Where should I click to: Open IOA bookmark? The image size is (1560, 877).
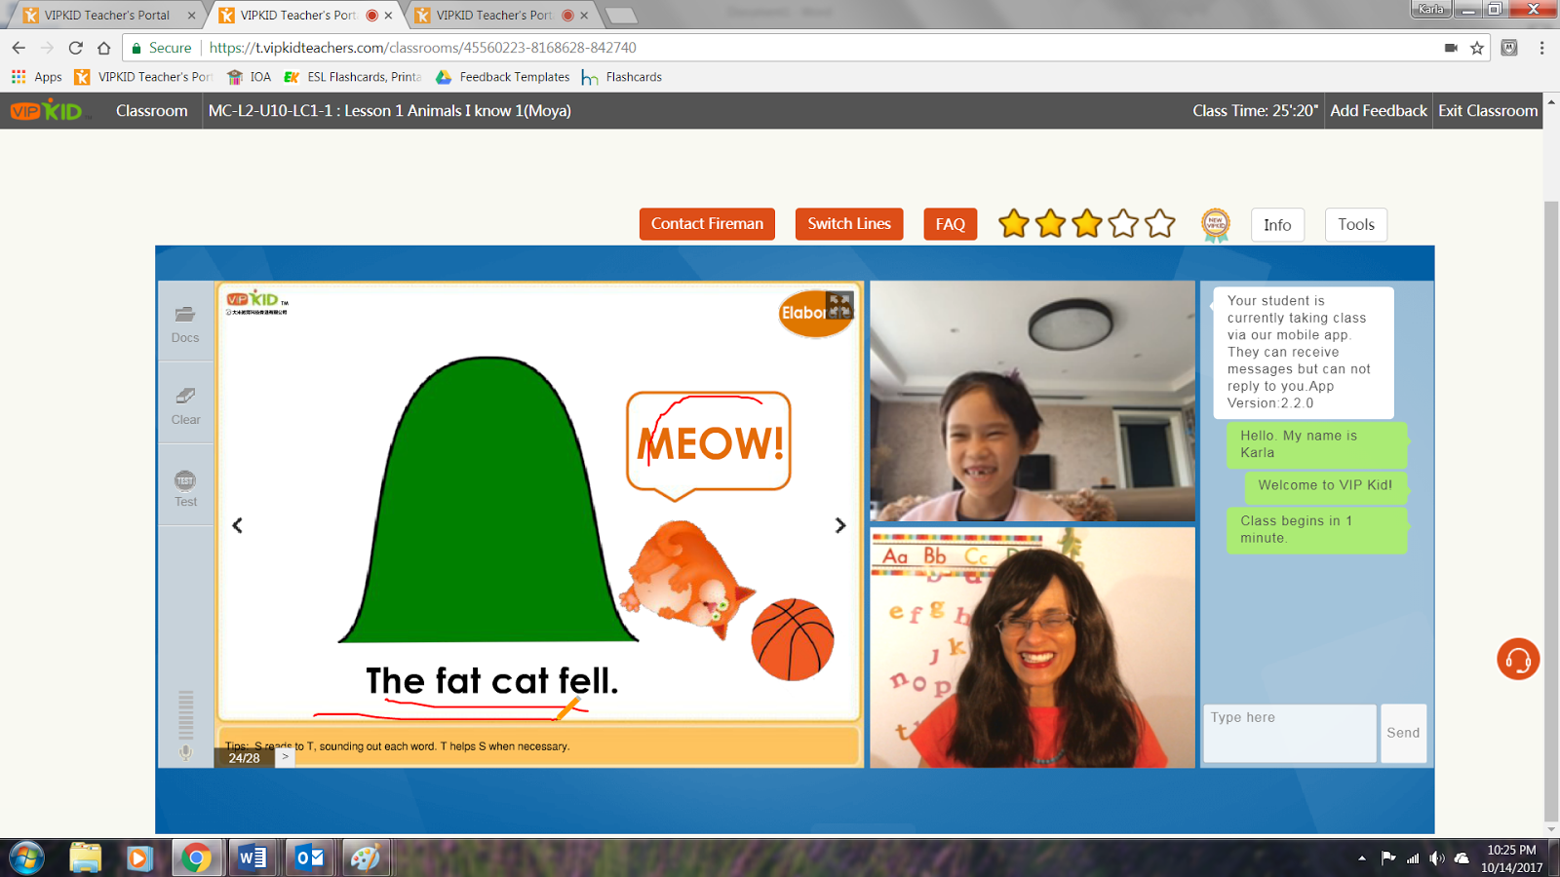pyautogui.click(x=249, y=77)
